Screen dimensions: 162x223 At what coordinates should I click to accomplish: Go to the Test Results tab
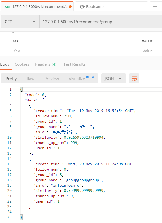point(74,64)
